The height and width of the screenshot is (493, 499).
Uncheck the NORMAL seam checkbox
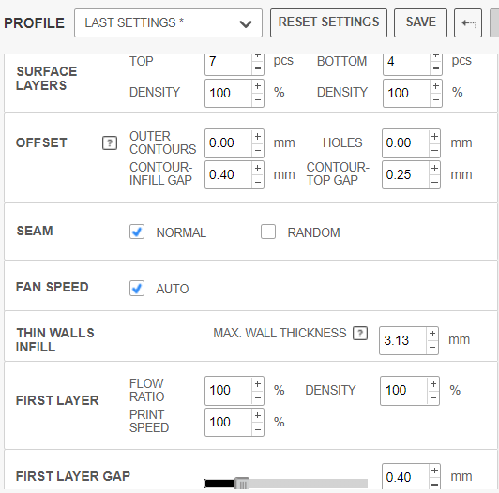137,232
